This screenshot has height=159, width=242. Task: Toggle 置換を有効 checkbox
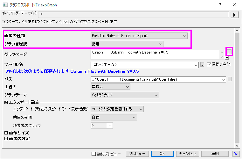[x=209, y=64]
